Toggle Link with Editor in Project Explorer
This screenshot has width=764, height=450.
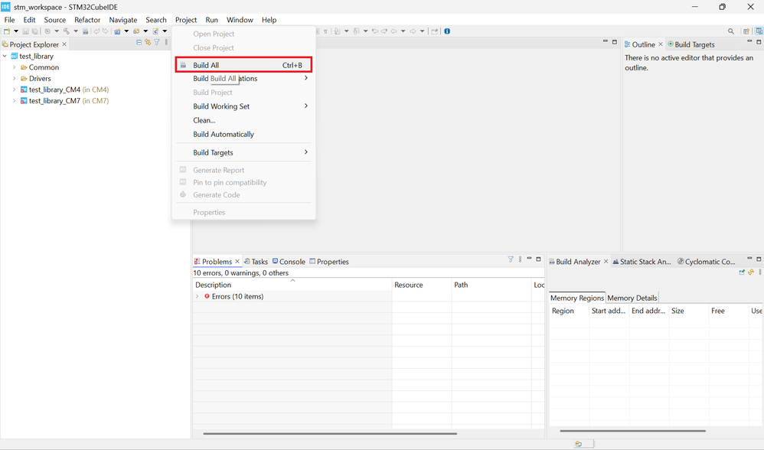pyautogui.click(x=148, y=42)
